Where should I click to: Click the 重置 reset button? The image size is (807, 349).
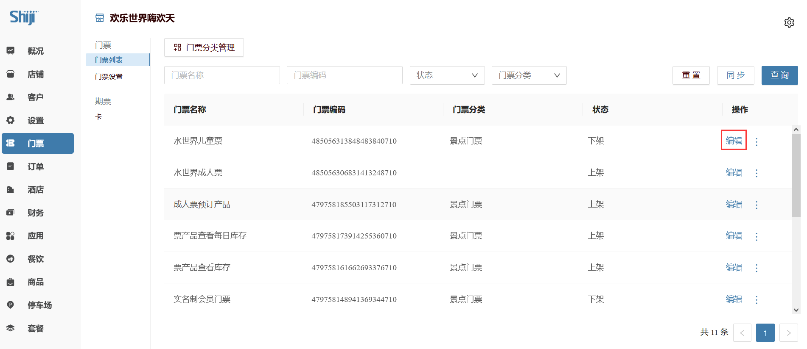(691, 75)
